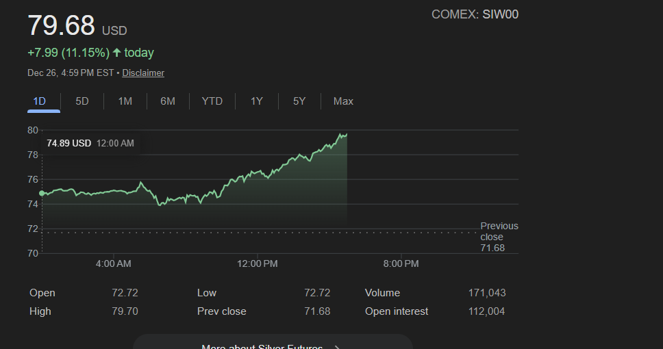Screen dimensions: 663x349
Task: Click the +7.99 (11.15%) today change
Action: pyautogui.click(x=90, y=53)
